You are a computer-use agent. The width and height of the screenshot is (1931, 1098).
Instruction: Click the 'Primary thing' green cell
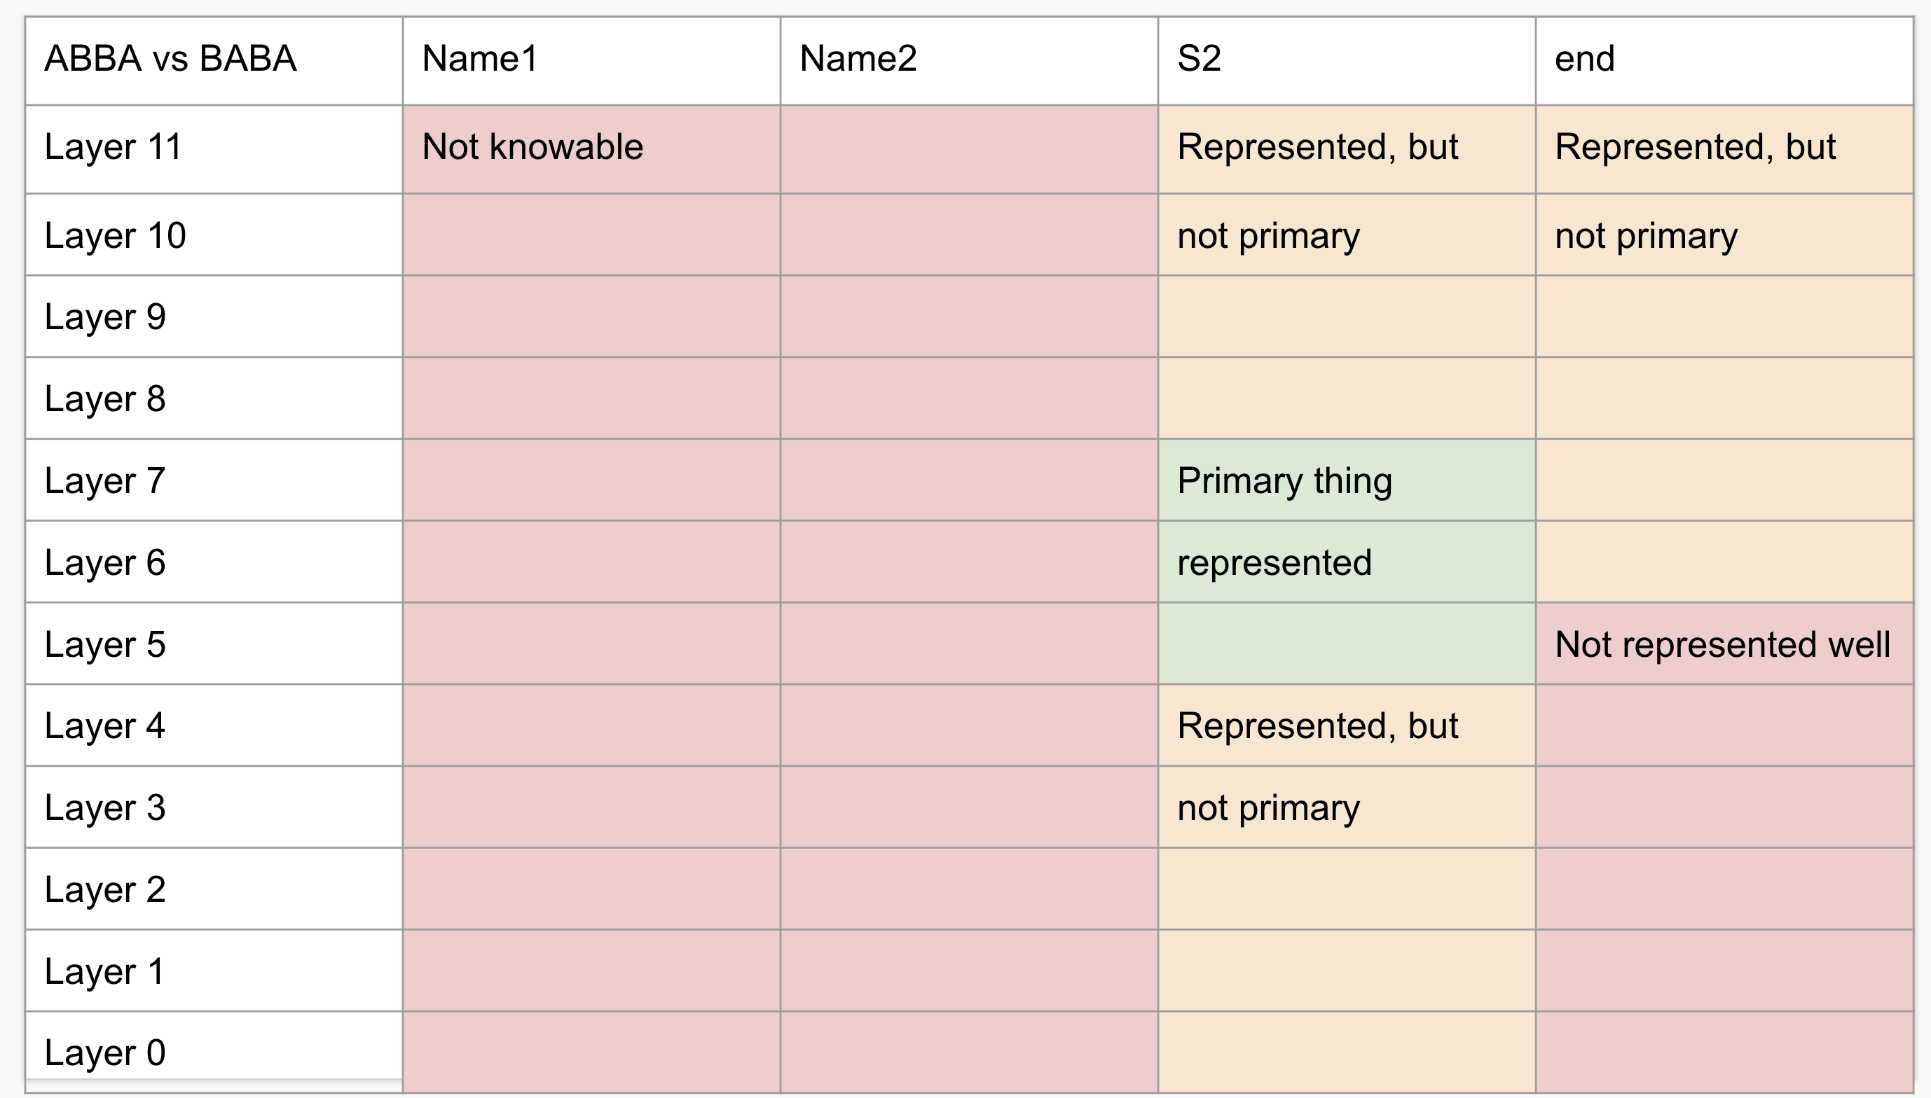click(x=1284, y=480)
